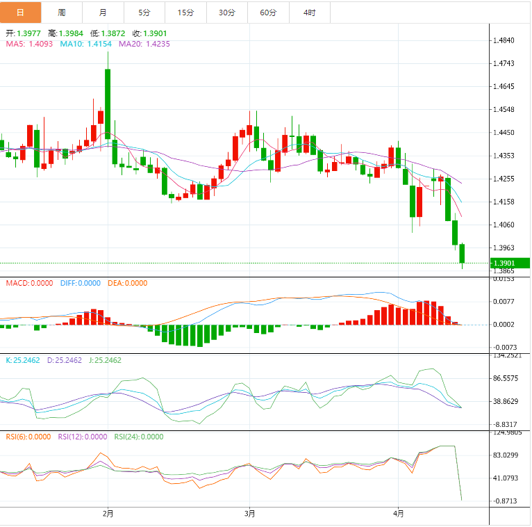Click the 1.4743 price axis label

pyautogui.click(x=504, y=63)
